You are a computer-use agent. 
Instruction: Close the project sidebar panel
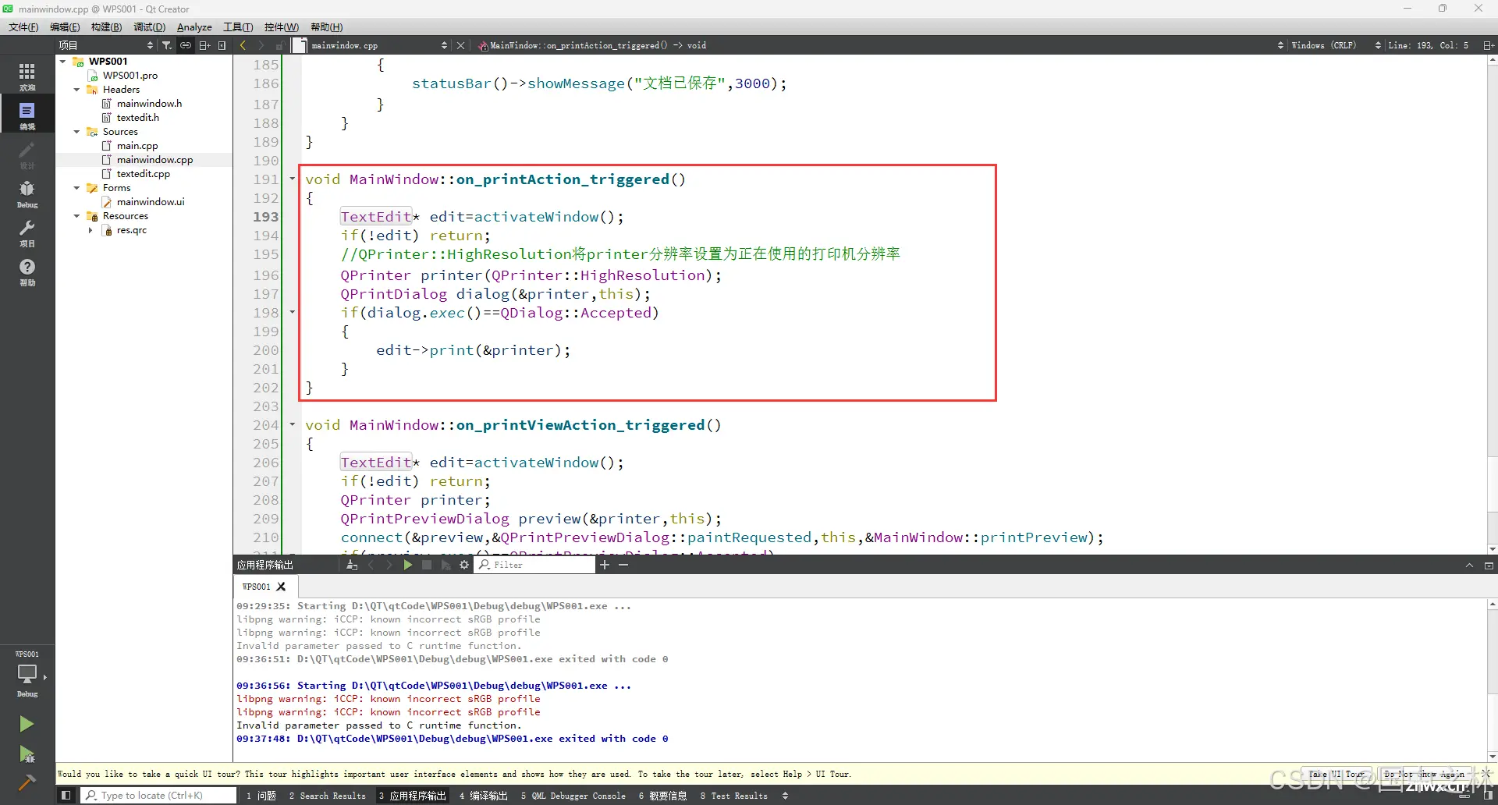[x=222, y=45]
